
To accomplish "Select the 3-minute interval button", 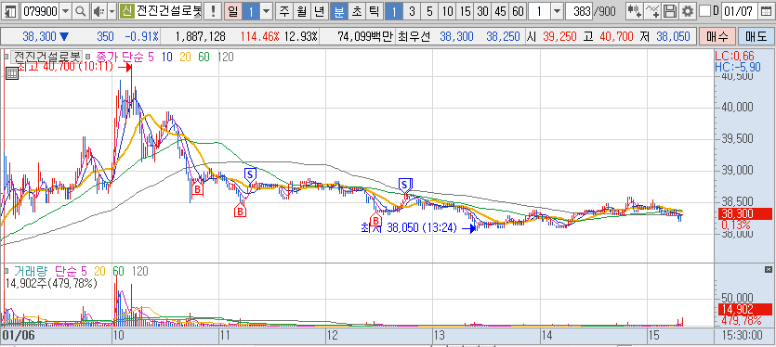I will click(x=412, y=11).
